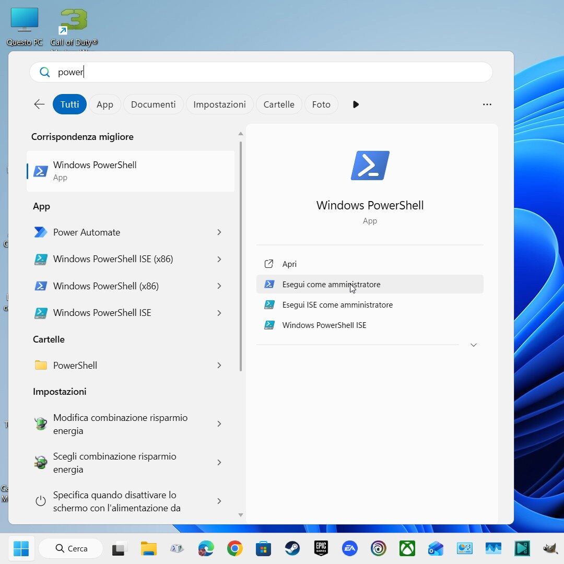
Task: Click the Cerca search button on the taskbar
Action: pos(70,548)
